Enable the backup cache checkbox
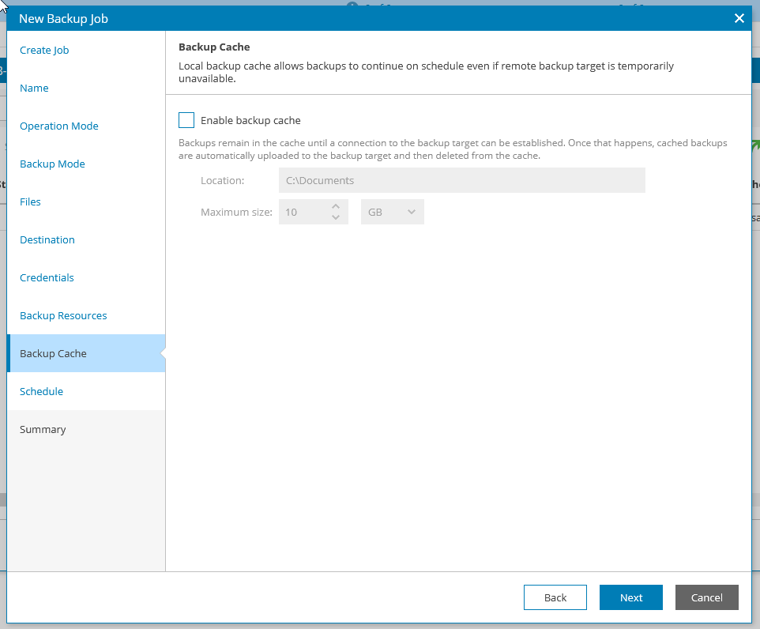760x629 pixels. (x=186, y=120)
